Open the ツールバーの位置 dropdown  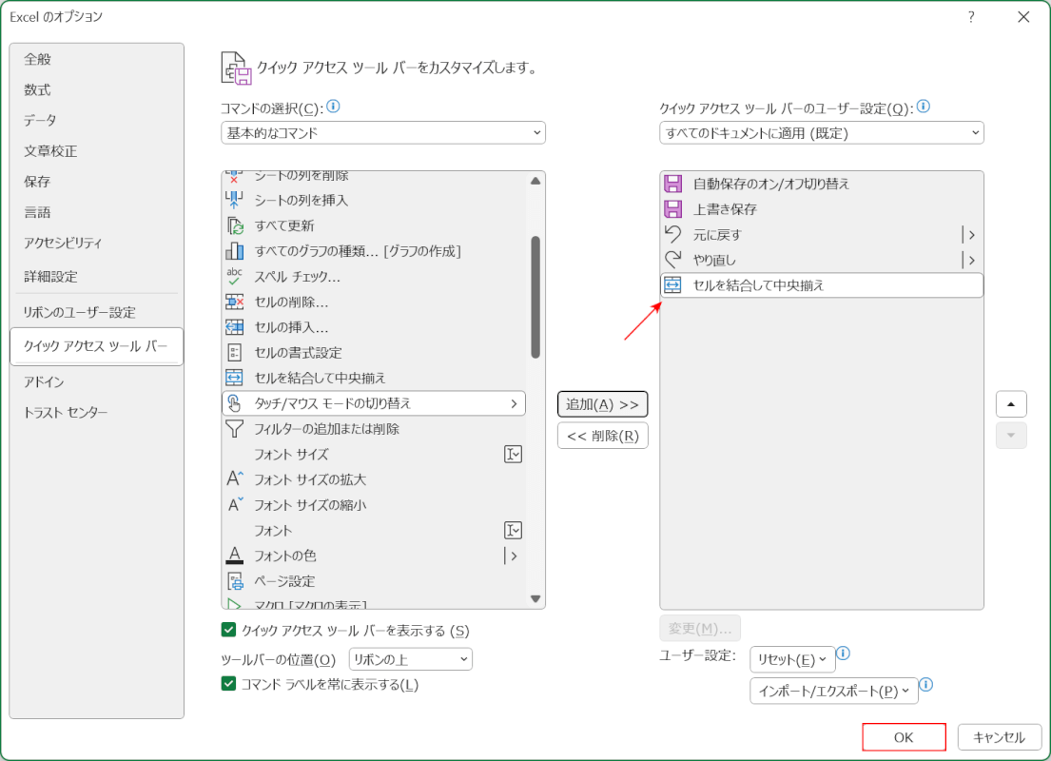410,658
